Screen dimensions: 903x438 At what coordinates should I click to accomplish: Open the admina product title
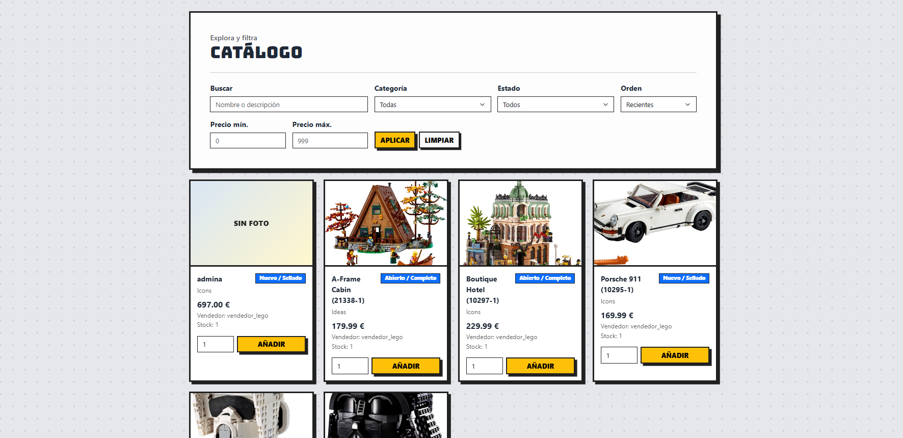click(209, 279)
